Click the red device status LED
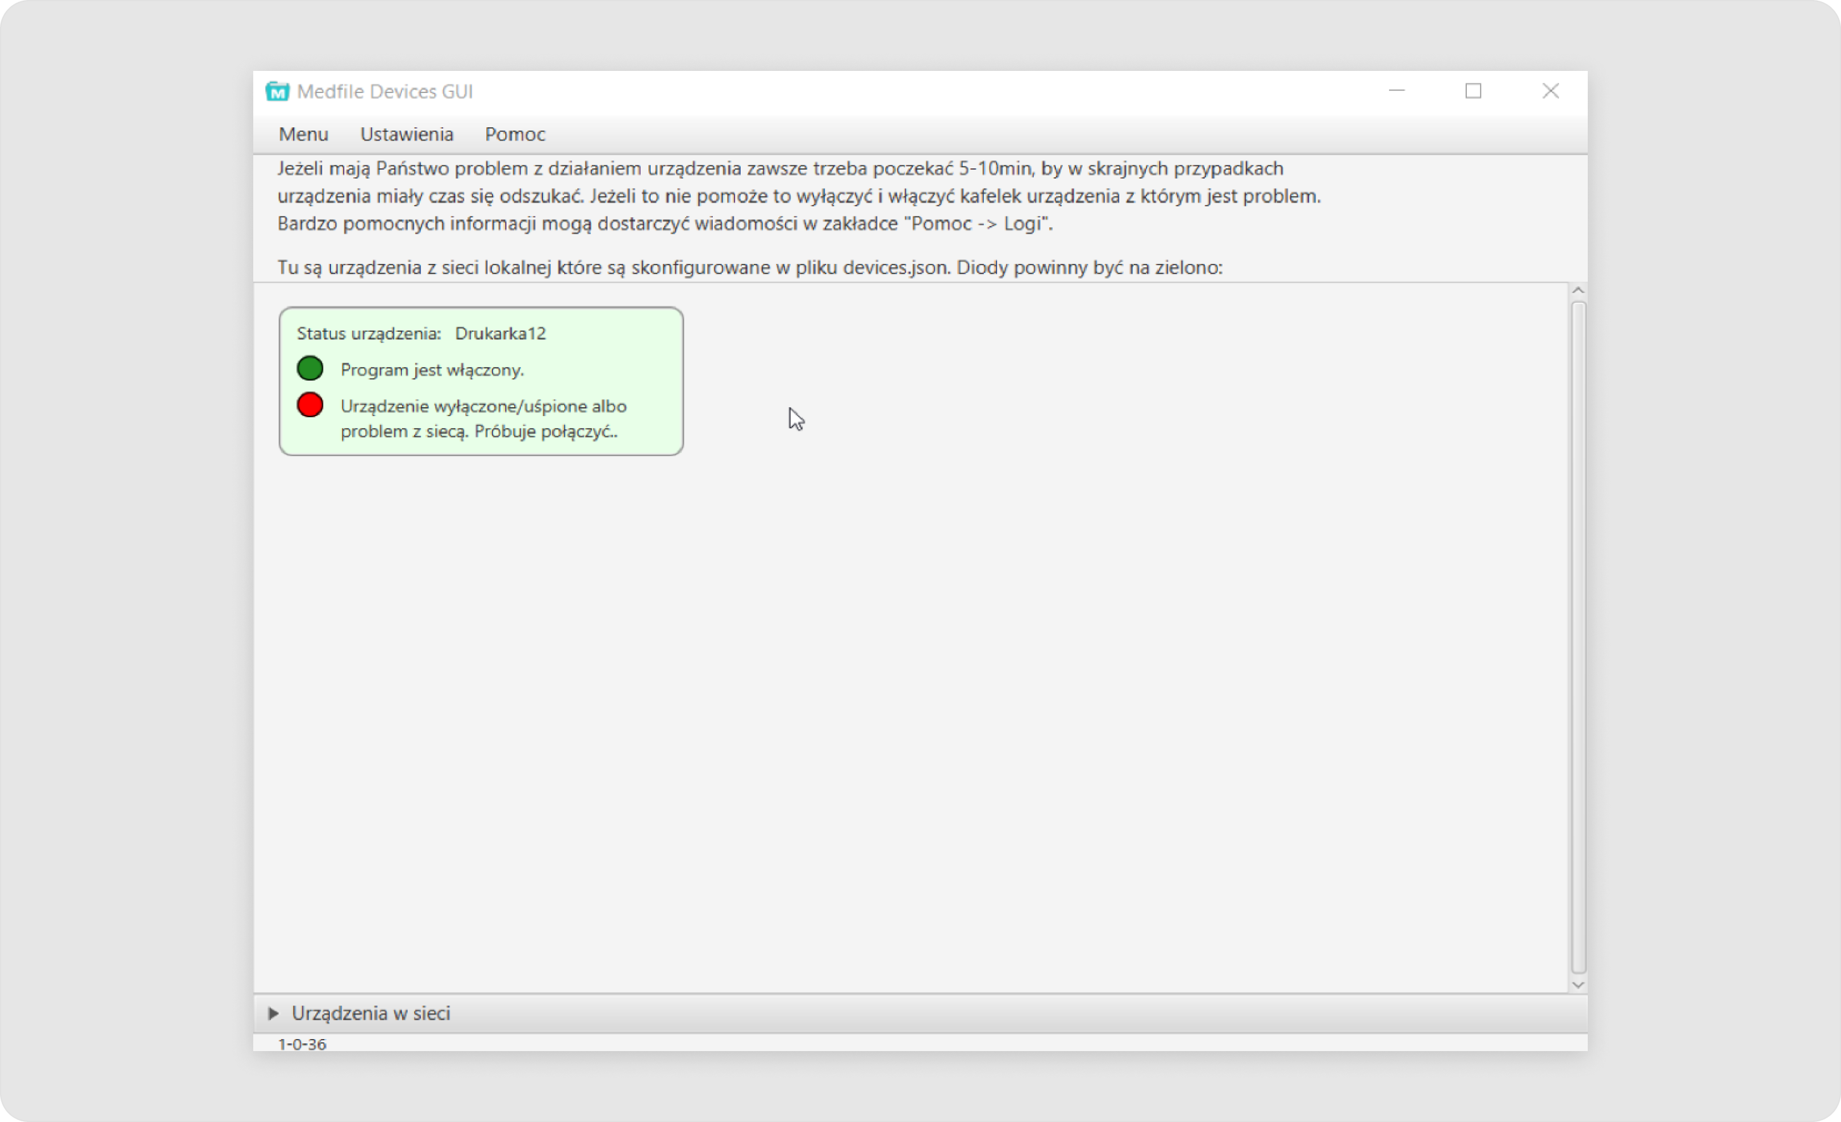1841x1122 pixels. pyautogui.click(x=310, y=405)
